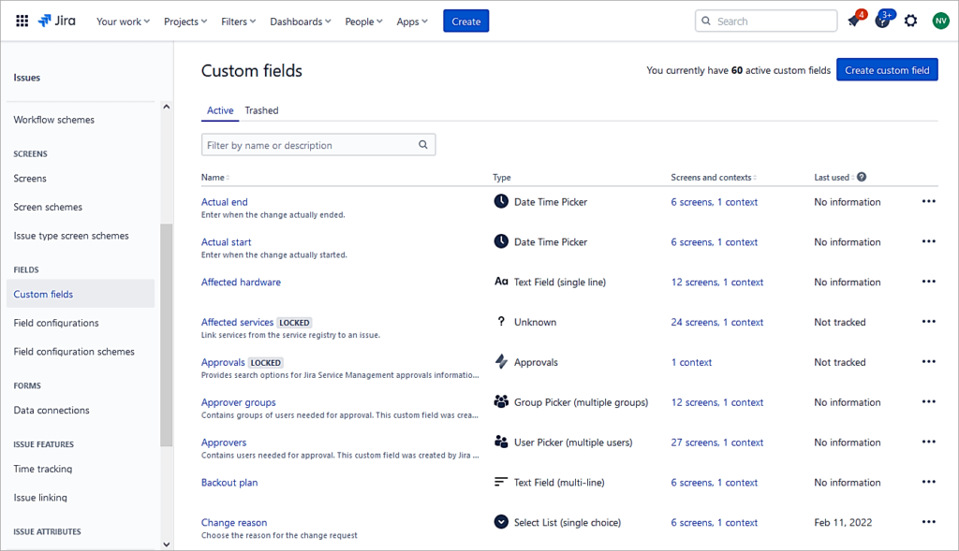
Task: Open the notifications bell
Action: [x=854, y=21]
